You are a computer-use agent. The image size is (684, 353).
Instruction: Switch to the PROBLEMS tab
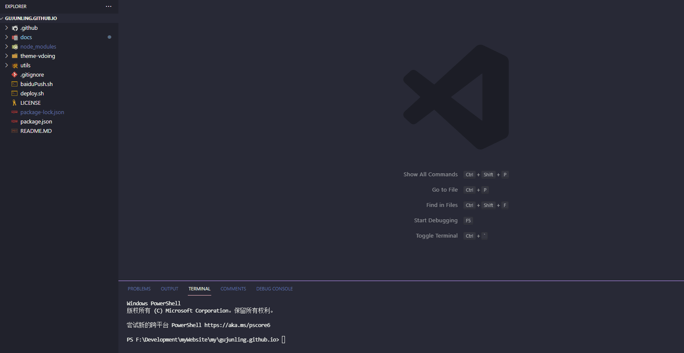(139, 289)
